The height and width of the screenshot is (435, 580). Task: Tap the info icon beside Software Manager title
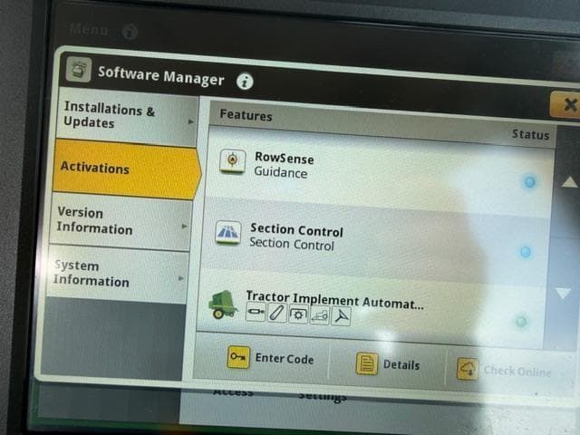pyautogui.click(x=245, y=81)
